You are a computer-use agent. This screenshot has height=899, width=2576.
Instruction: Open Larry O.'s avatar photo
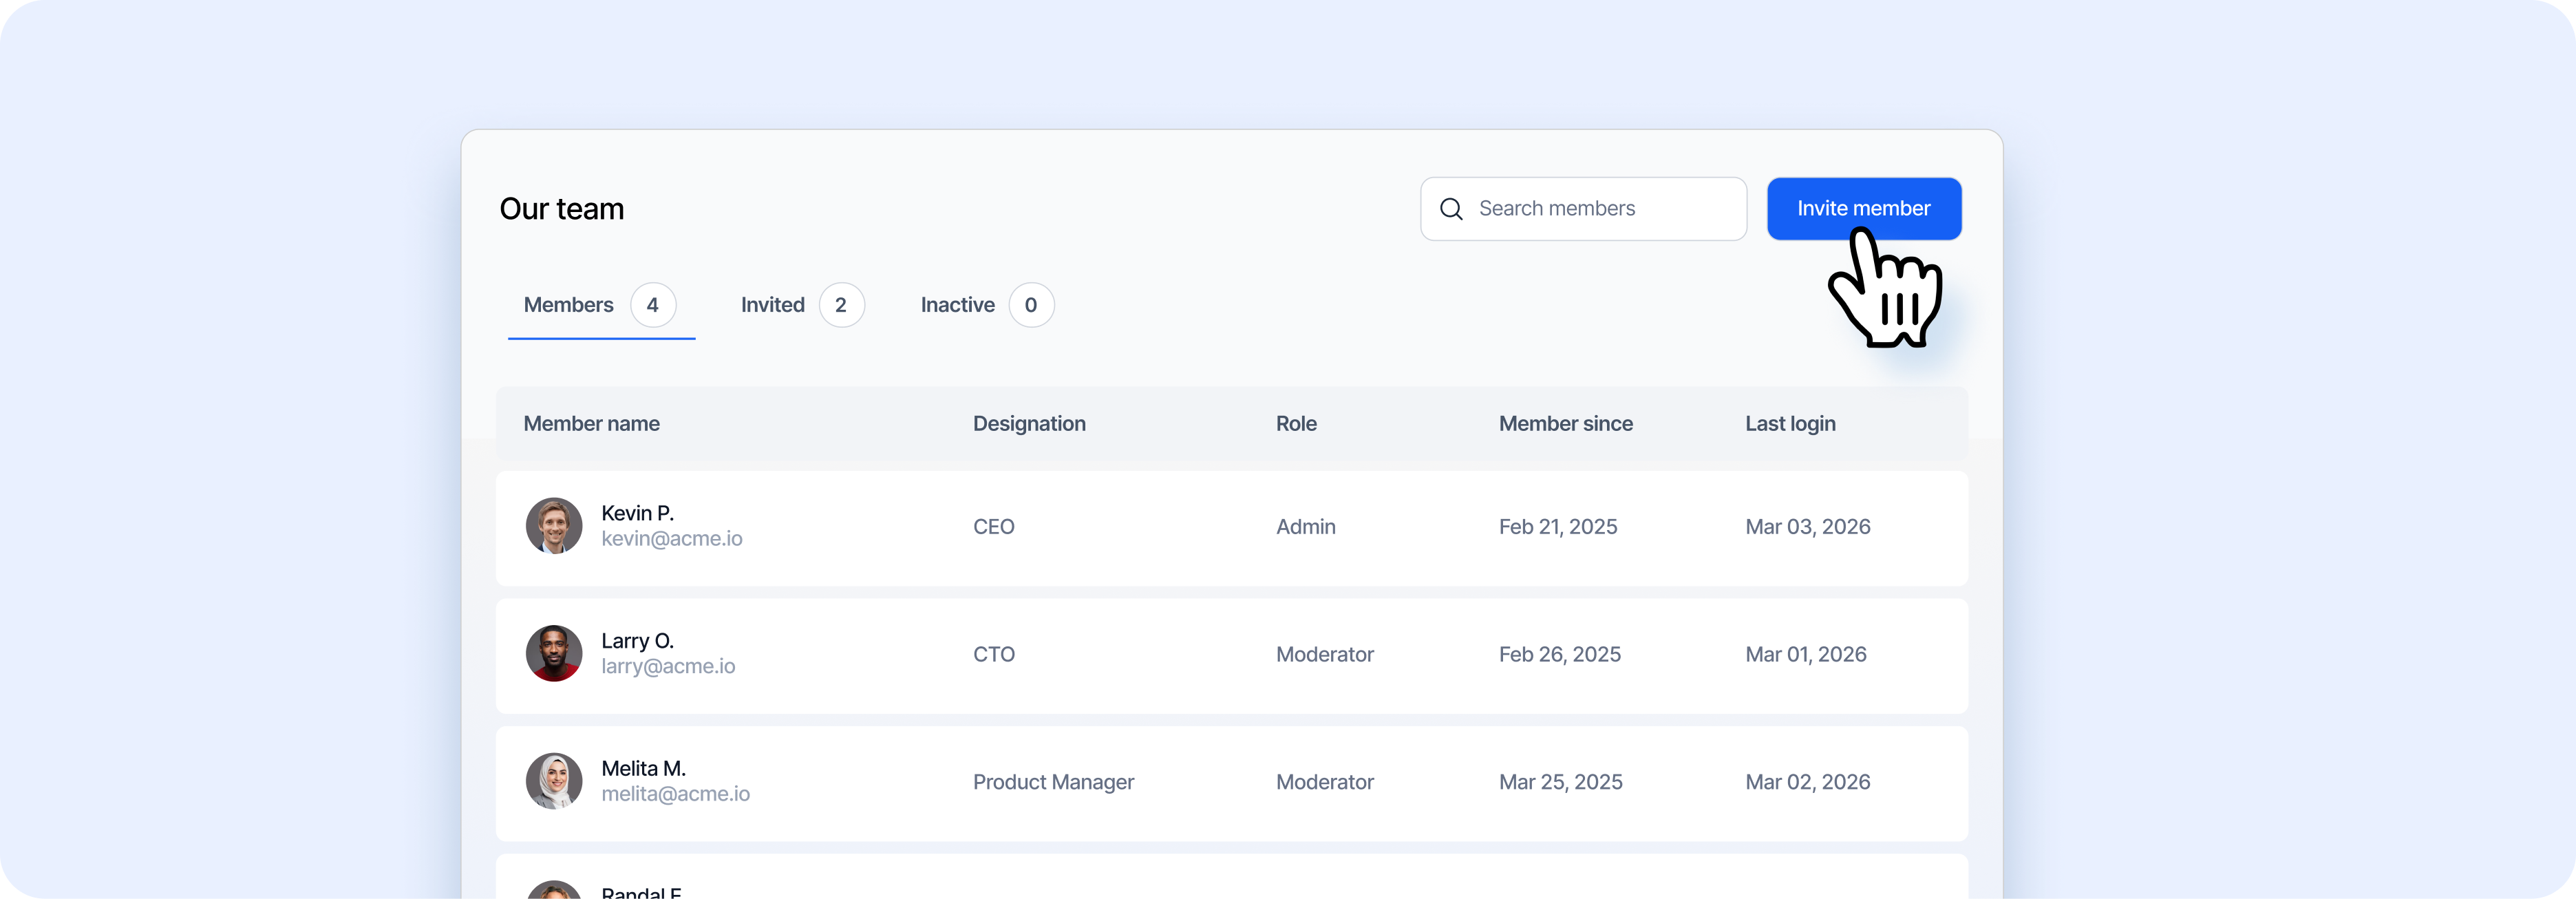[x=554, y=654]
